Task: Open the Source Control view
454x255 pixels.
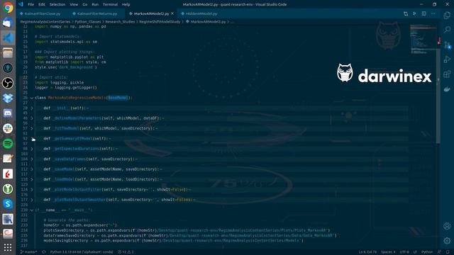Action: tap(447, 45)
